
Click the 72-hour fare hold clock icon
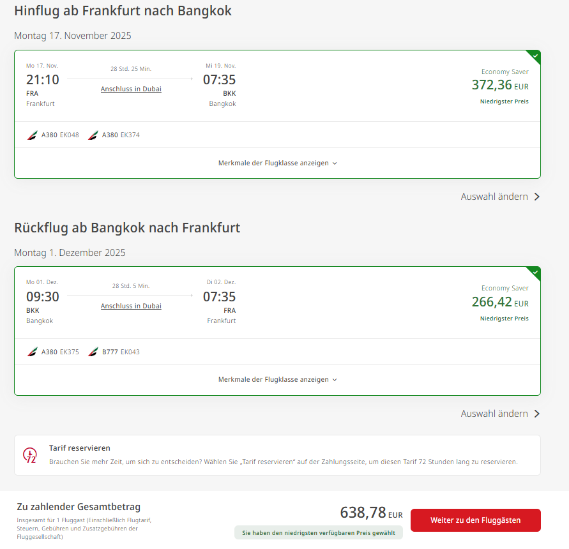click(30, 455)
